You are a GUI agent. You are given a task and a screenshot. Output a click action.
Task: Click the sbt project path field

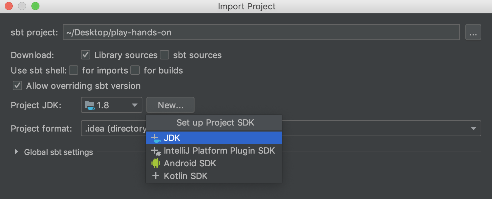[x=261, y=32]
